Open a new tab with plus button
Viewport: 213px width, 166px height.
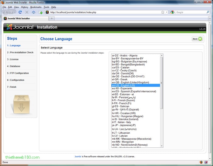(x=51, y=18)
